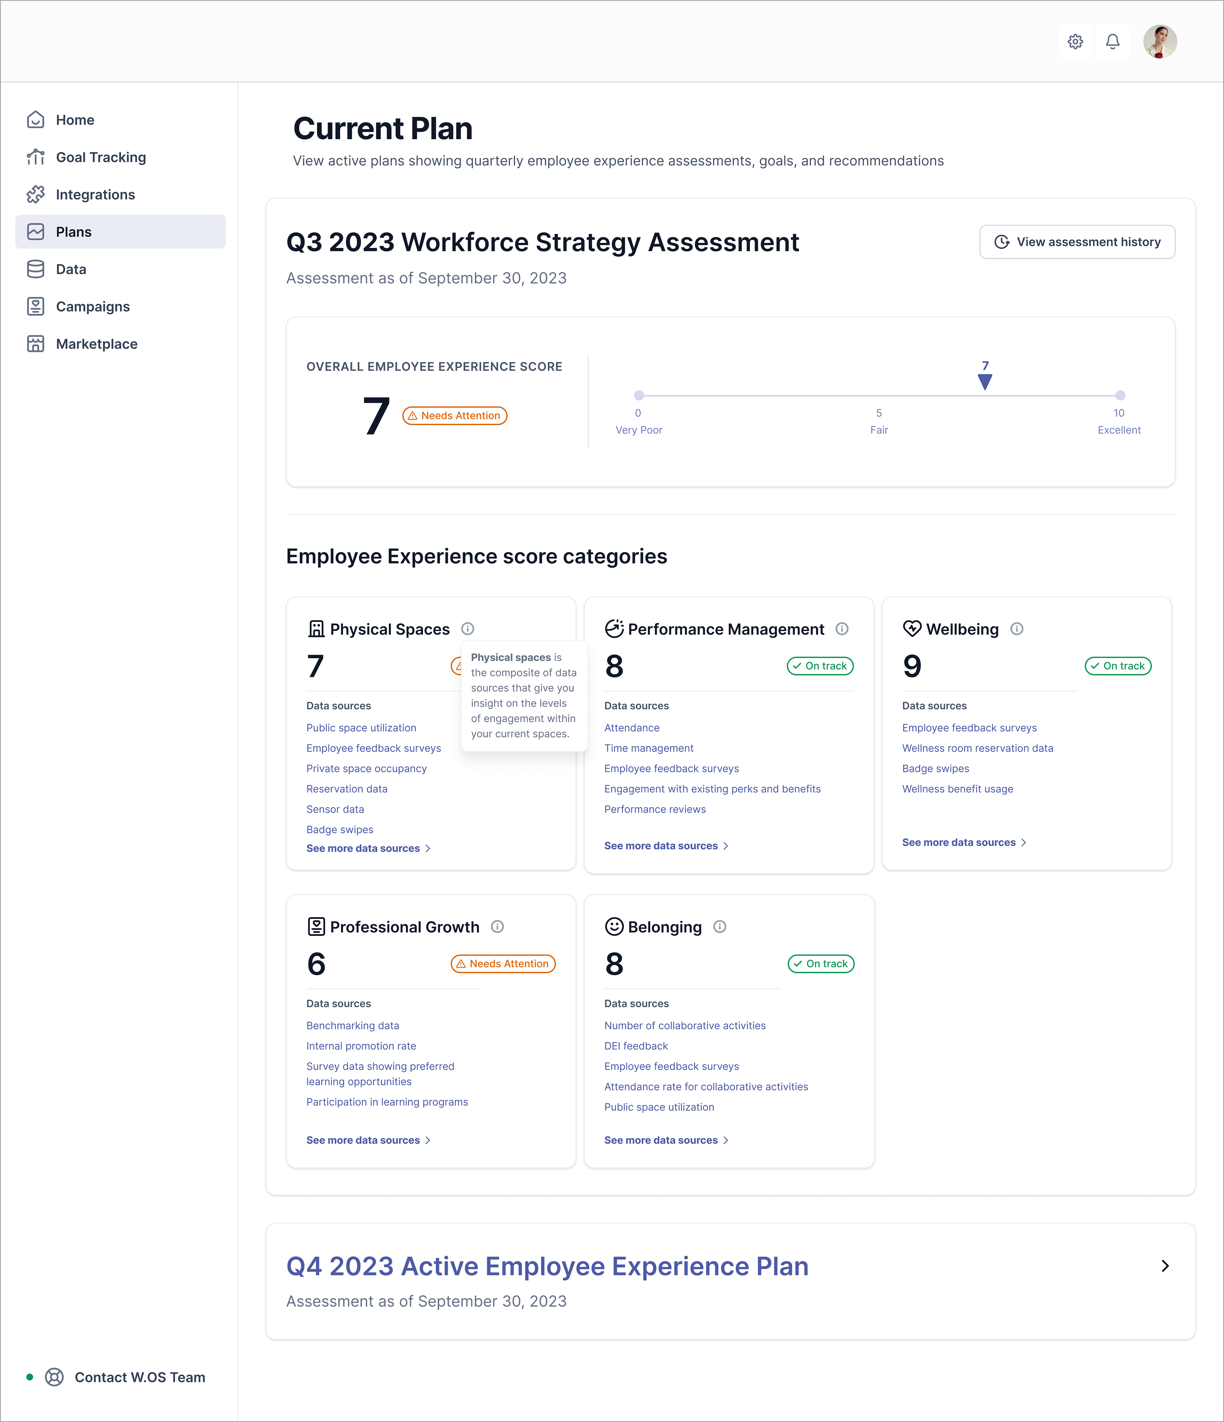The height and width of the screenshot is (1422, 1224).
Task: Click the Professional Growth card icon
Action: point(316,927)
